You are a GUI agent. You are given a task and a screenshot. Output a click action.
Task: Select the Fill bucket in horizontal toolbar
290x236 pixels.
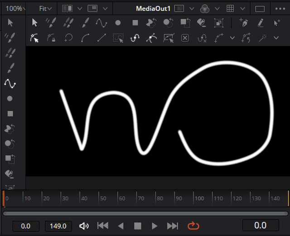(x=202, y=23)
